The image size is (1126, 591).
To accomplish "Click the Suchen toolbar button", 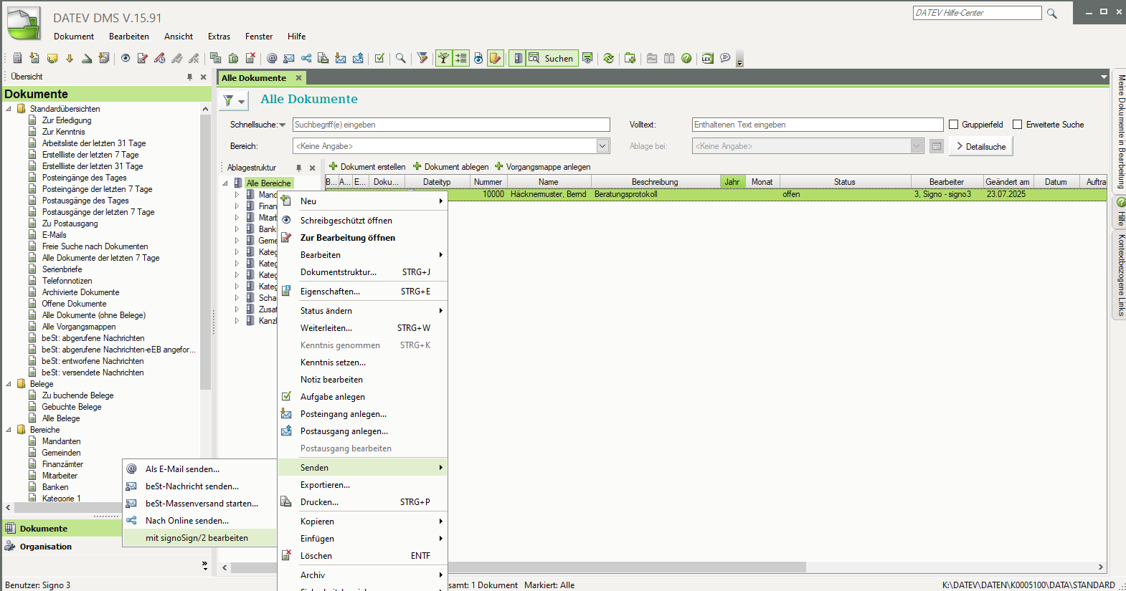I will click(552, 58).
